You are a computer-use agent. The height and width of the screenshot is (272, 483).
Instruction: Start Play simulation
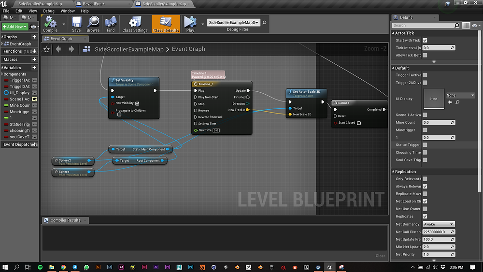coord(190,24)
